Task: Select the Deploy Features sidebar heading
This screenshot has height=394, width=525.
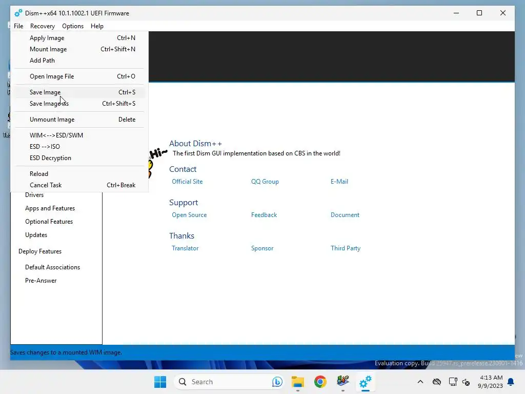Action: [40, 251]
